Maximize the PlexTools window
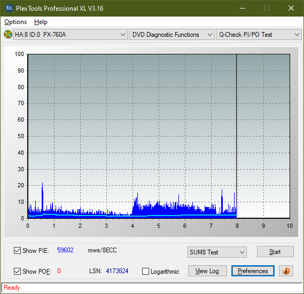304x294 pixels. click(x=267, y=8)
